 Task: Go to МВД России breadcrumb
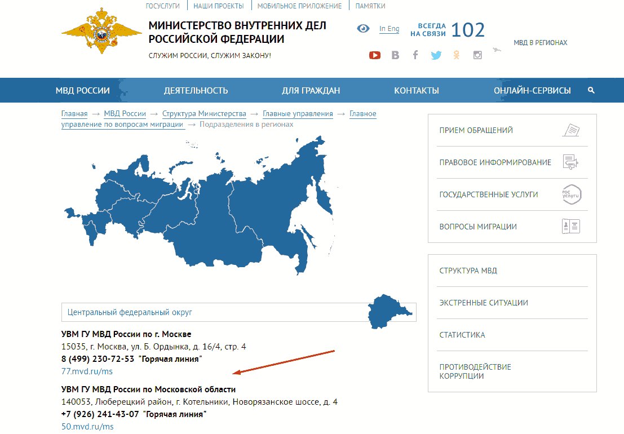coord(125,114)
